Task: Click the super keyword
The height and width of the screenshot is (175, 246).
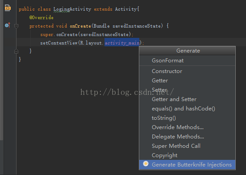Action: 46,34
